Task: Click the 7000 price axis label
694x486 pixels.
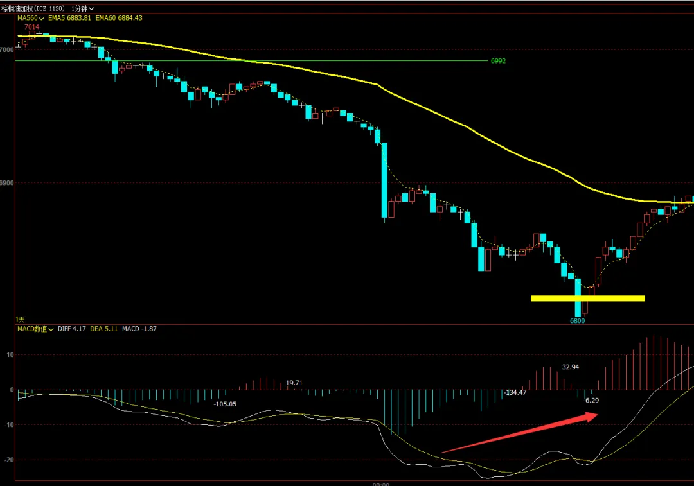Action: pyautogui.click(x=6, y=50)
